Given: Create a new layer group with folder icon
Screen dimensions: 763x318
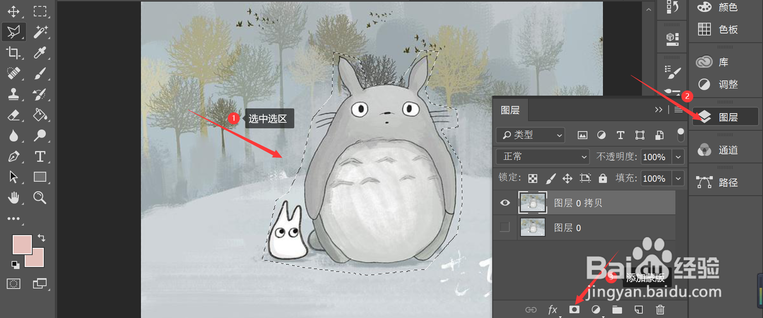Looking at the screenshot, I should [x=617, y=310].
